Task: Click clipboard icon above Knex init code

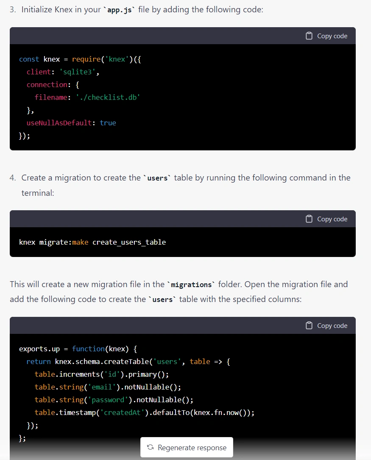Action: (309, 36)
